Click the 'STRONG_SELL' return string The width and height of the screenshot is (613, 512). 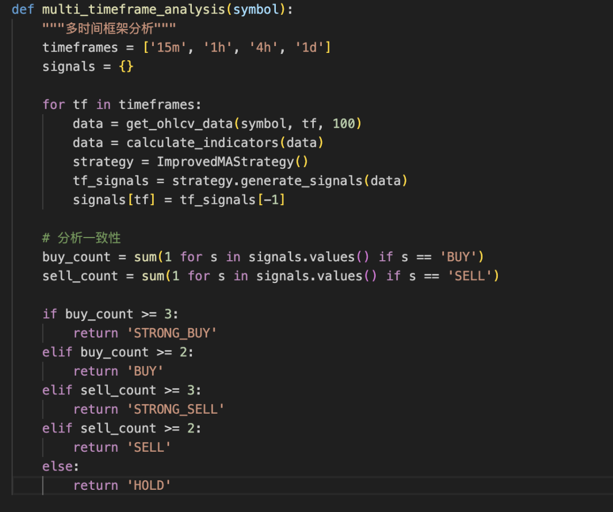coord(176,409)
